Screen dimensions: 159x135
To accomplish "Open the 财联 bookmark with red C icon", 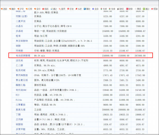I will (x=130, y=9).
